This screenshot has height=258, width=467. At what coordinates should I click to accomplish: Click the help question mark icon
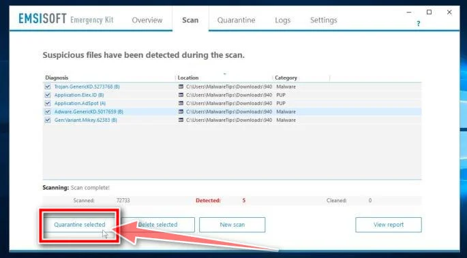(419, 23)
